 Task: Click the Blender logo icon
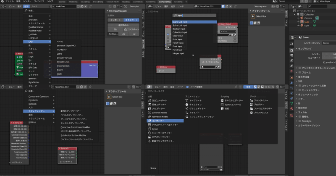[2, 1]
